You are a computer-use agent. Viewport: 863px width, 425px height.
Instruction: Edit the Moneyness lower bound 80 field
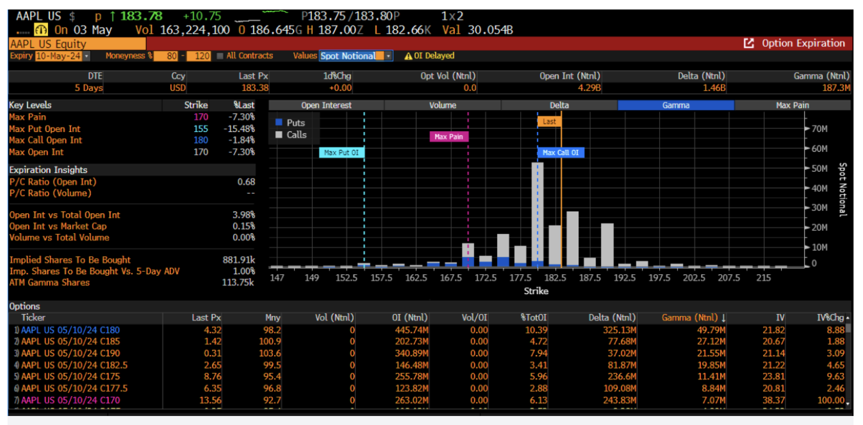(x=165, y=56)
